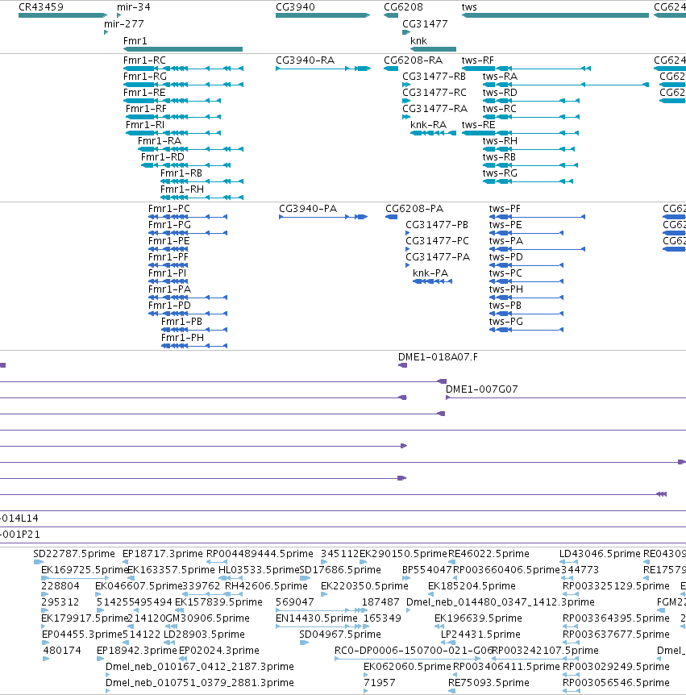Select the CR43459 gene label
The width and height of the screenshot is (686, 695).
pos(41,7)
